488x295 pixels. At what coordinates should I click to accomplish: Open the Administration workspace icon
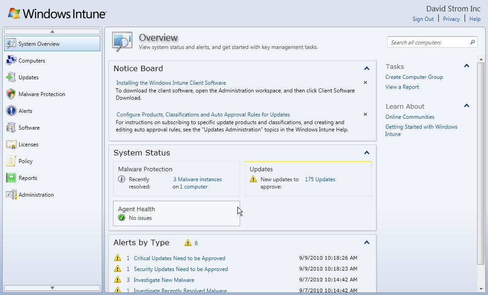(11, 195)
